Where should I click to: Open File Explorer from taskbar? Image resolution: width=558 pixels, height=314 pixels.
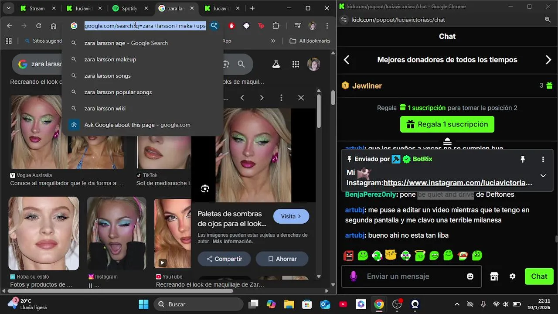click(289, 304)
